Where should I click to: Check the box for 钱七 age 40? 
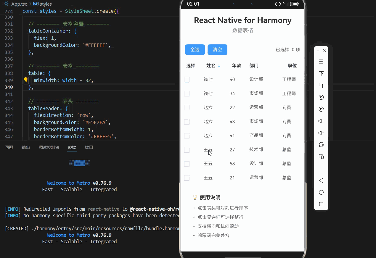coord(187,80)
